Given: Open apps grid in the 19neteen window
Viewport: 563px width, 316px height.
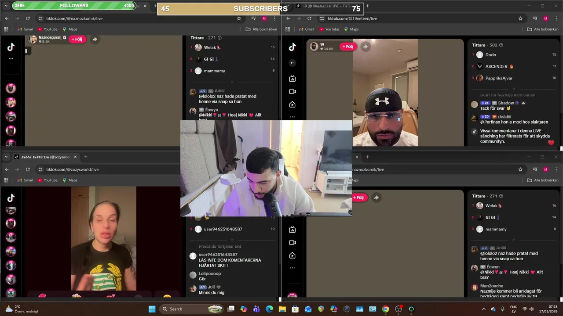Looking at the screenshot, I should coord(288,29).
